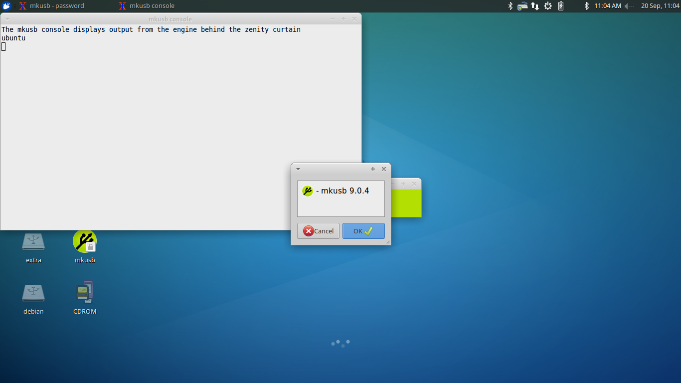Minimize the mkusb console window

(x=333, y=19)
